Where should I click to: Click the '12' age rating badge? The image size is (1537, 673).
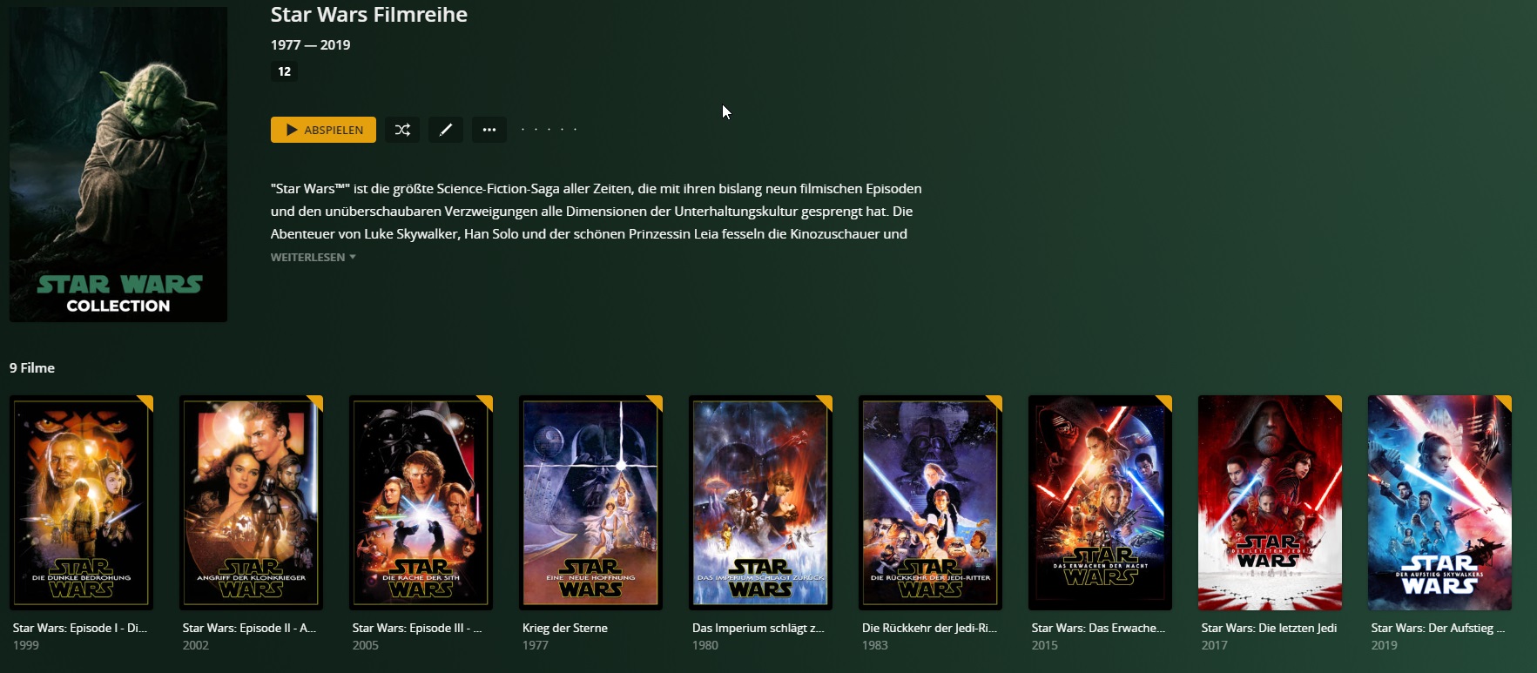click(x=284, y=71)
